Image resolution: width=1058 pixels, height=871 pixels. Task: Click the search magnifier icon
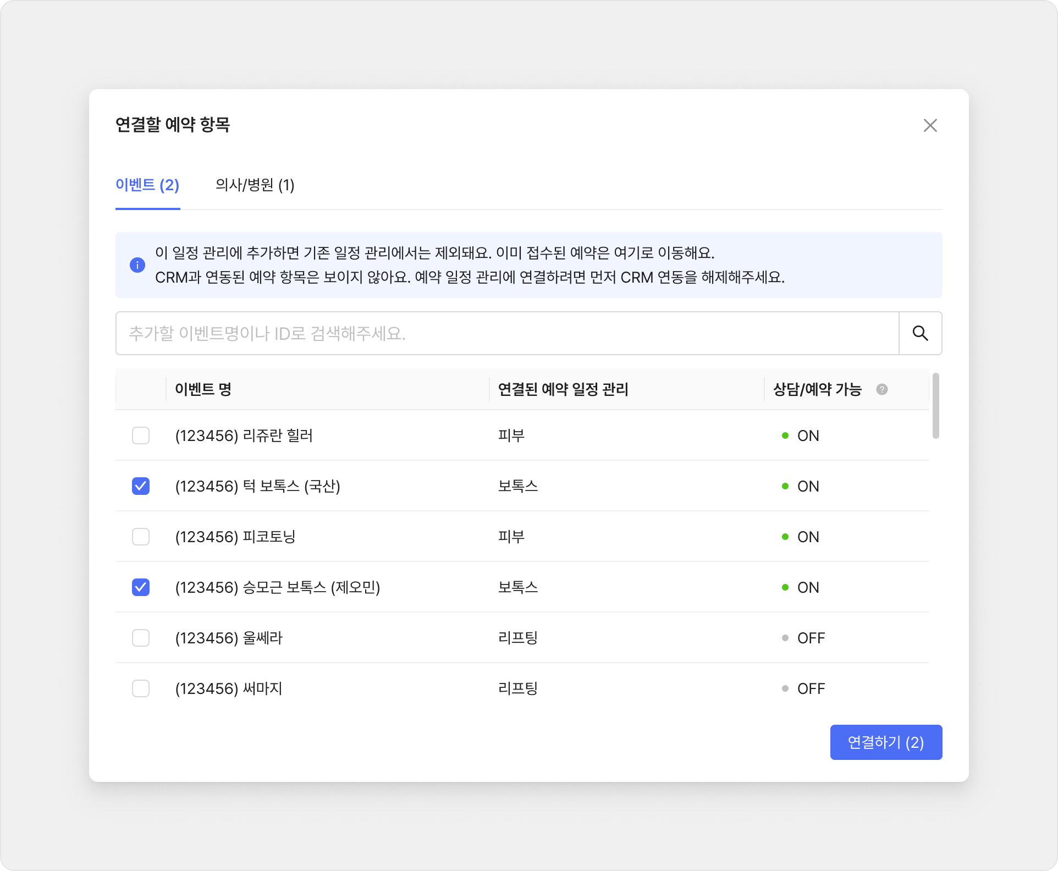point(920,333)
